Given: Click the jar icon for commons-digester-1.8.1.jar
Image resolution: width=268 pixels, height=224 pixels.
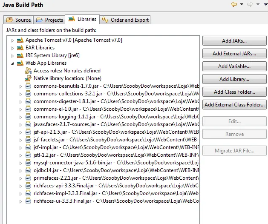Looking at the screenshot, I should pyautogui.click(x=28, y=101).
